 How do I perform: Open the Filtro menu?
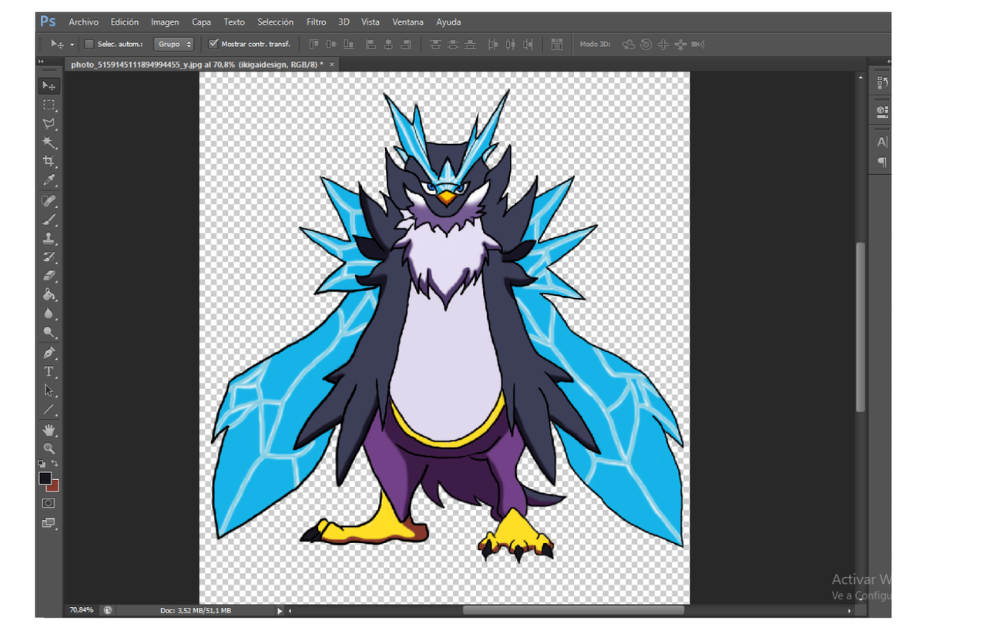(316, 22)
